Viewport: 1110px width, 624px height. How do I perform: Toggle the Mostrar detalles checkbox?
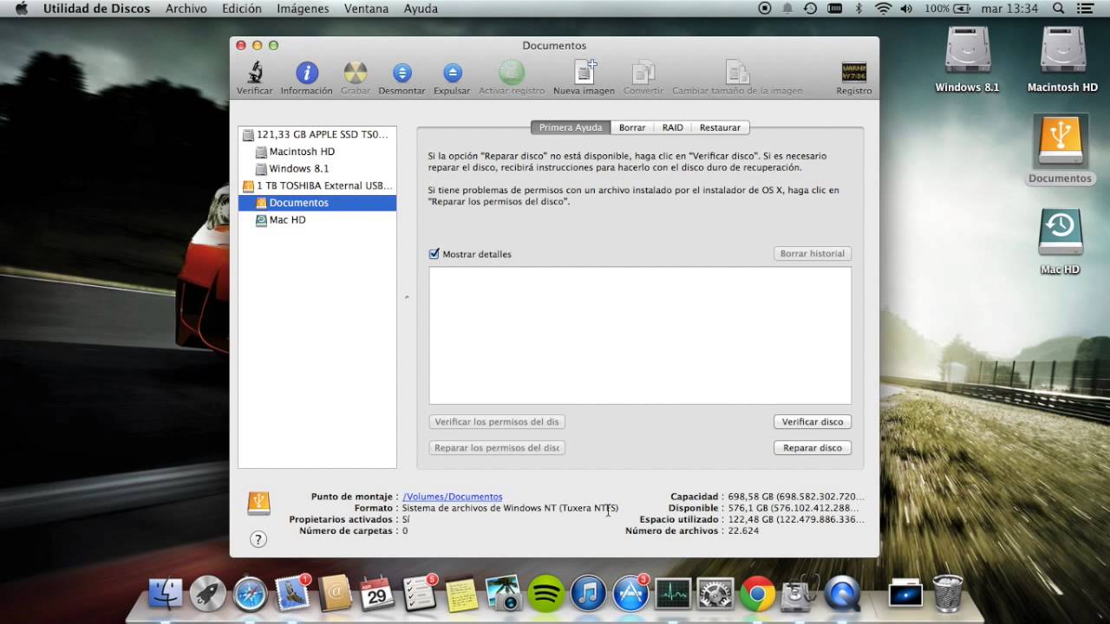434,254
